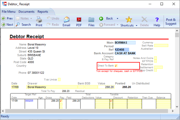Tick the Notes And Coins checkbox

click(155, 58)
